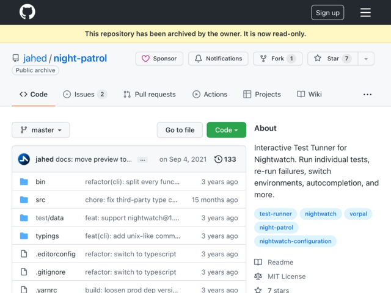Sponsor this repository

(159, 59)
